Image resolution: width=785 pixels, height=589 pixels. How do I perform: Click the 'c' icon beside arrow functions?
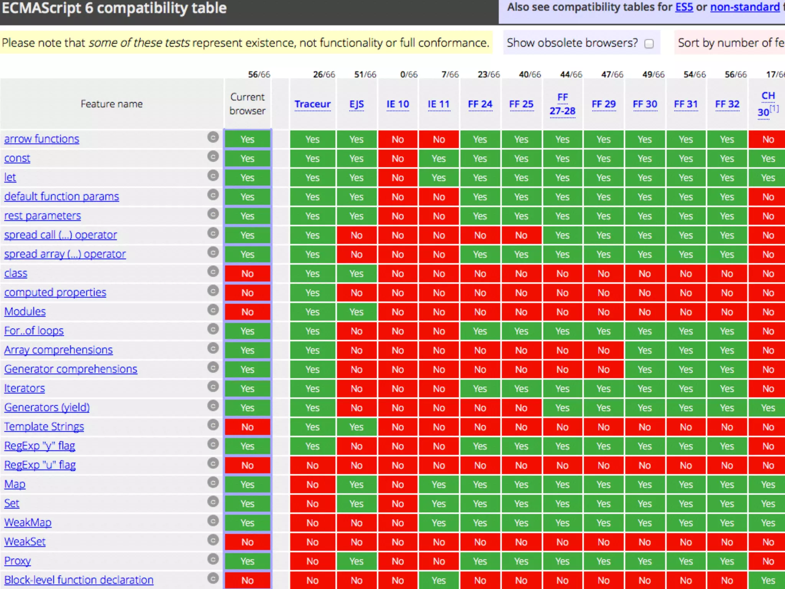(x=213, y=137)
